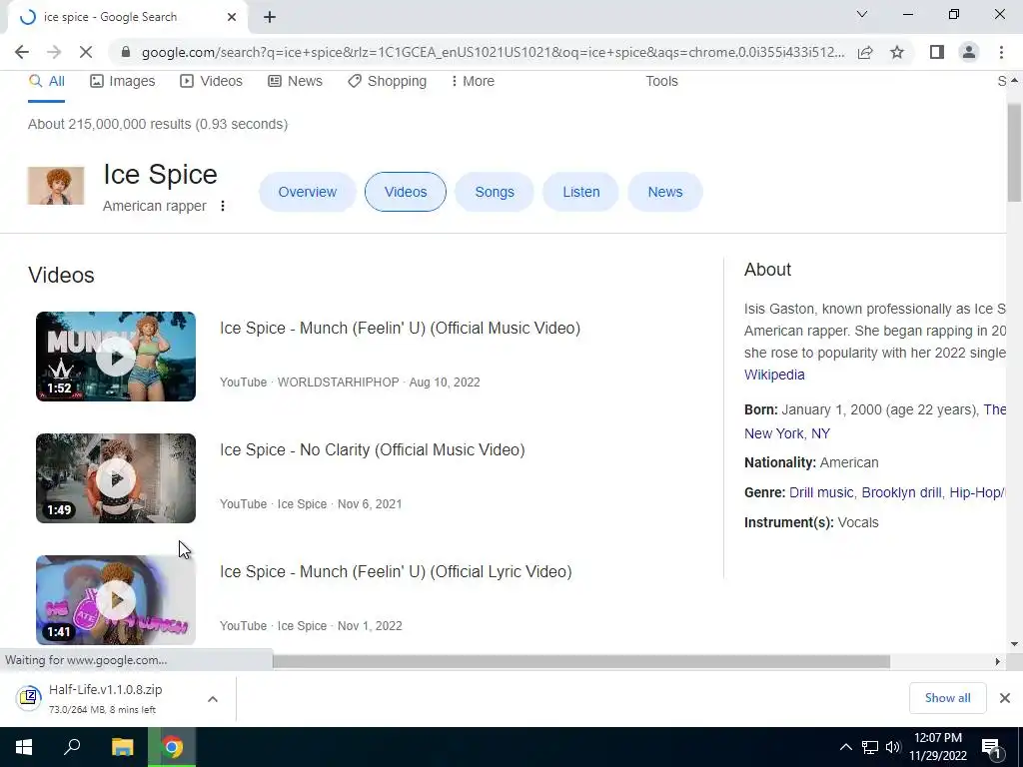Click the vertical page scrollbar
This screenshot has width=1023, height=767.
1014,152
